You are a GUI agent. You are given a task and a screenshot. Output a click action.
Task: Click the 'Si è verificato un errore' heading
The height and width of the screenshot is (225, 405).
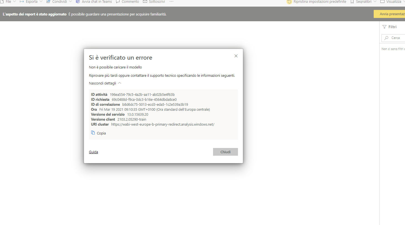[121, 58]
